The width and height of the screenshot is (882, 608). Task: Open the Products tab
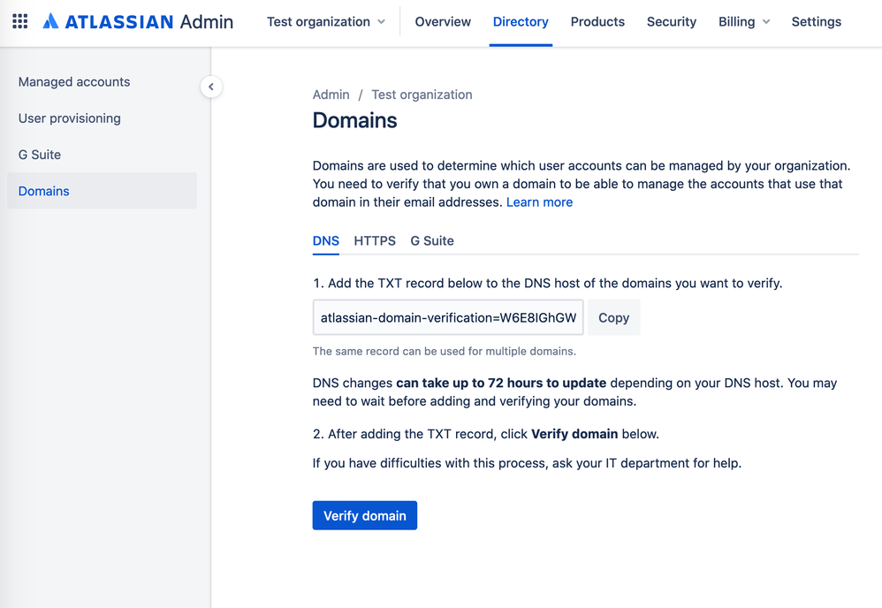597,21
